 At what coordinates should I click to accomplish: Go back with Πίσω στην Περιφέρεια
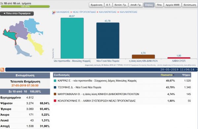tap(17, 14)
